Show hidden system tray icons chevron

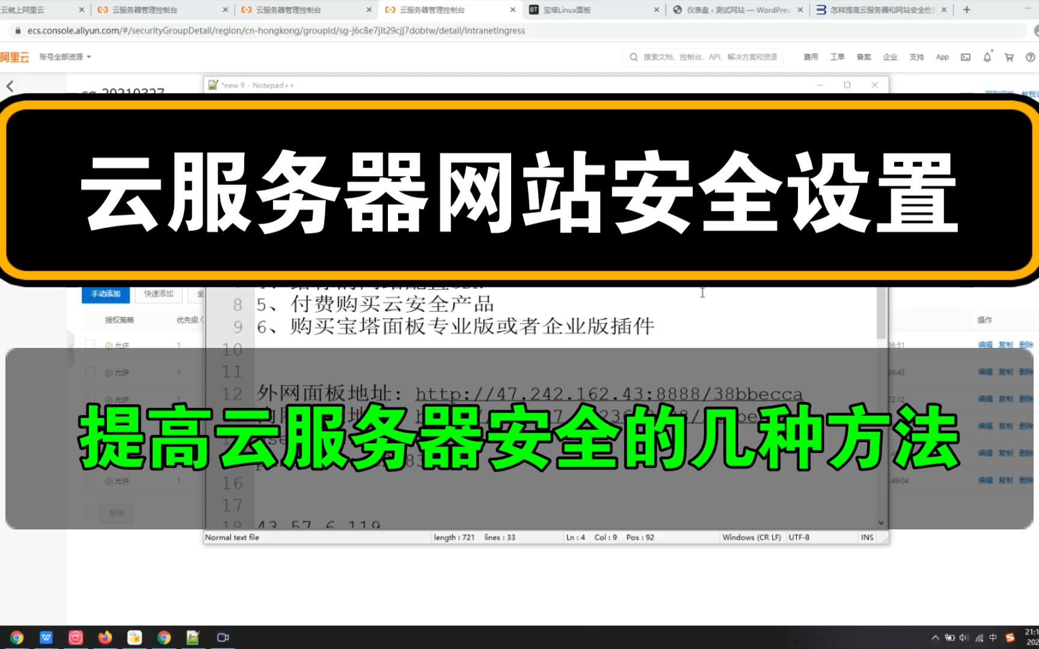click(935, 638)
